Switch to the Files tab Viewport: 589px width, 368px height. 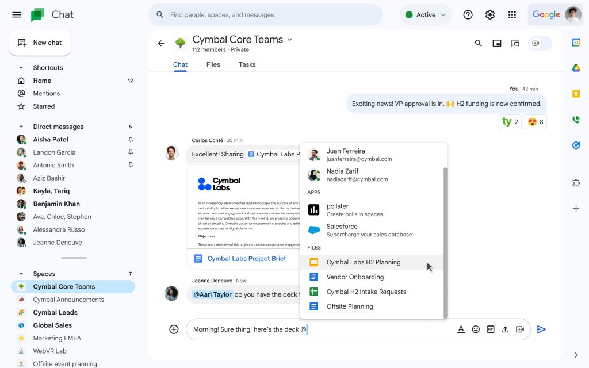point(213,64)
